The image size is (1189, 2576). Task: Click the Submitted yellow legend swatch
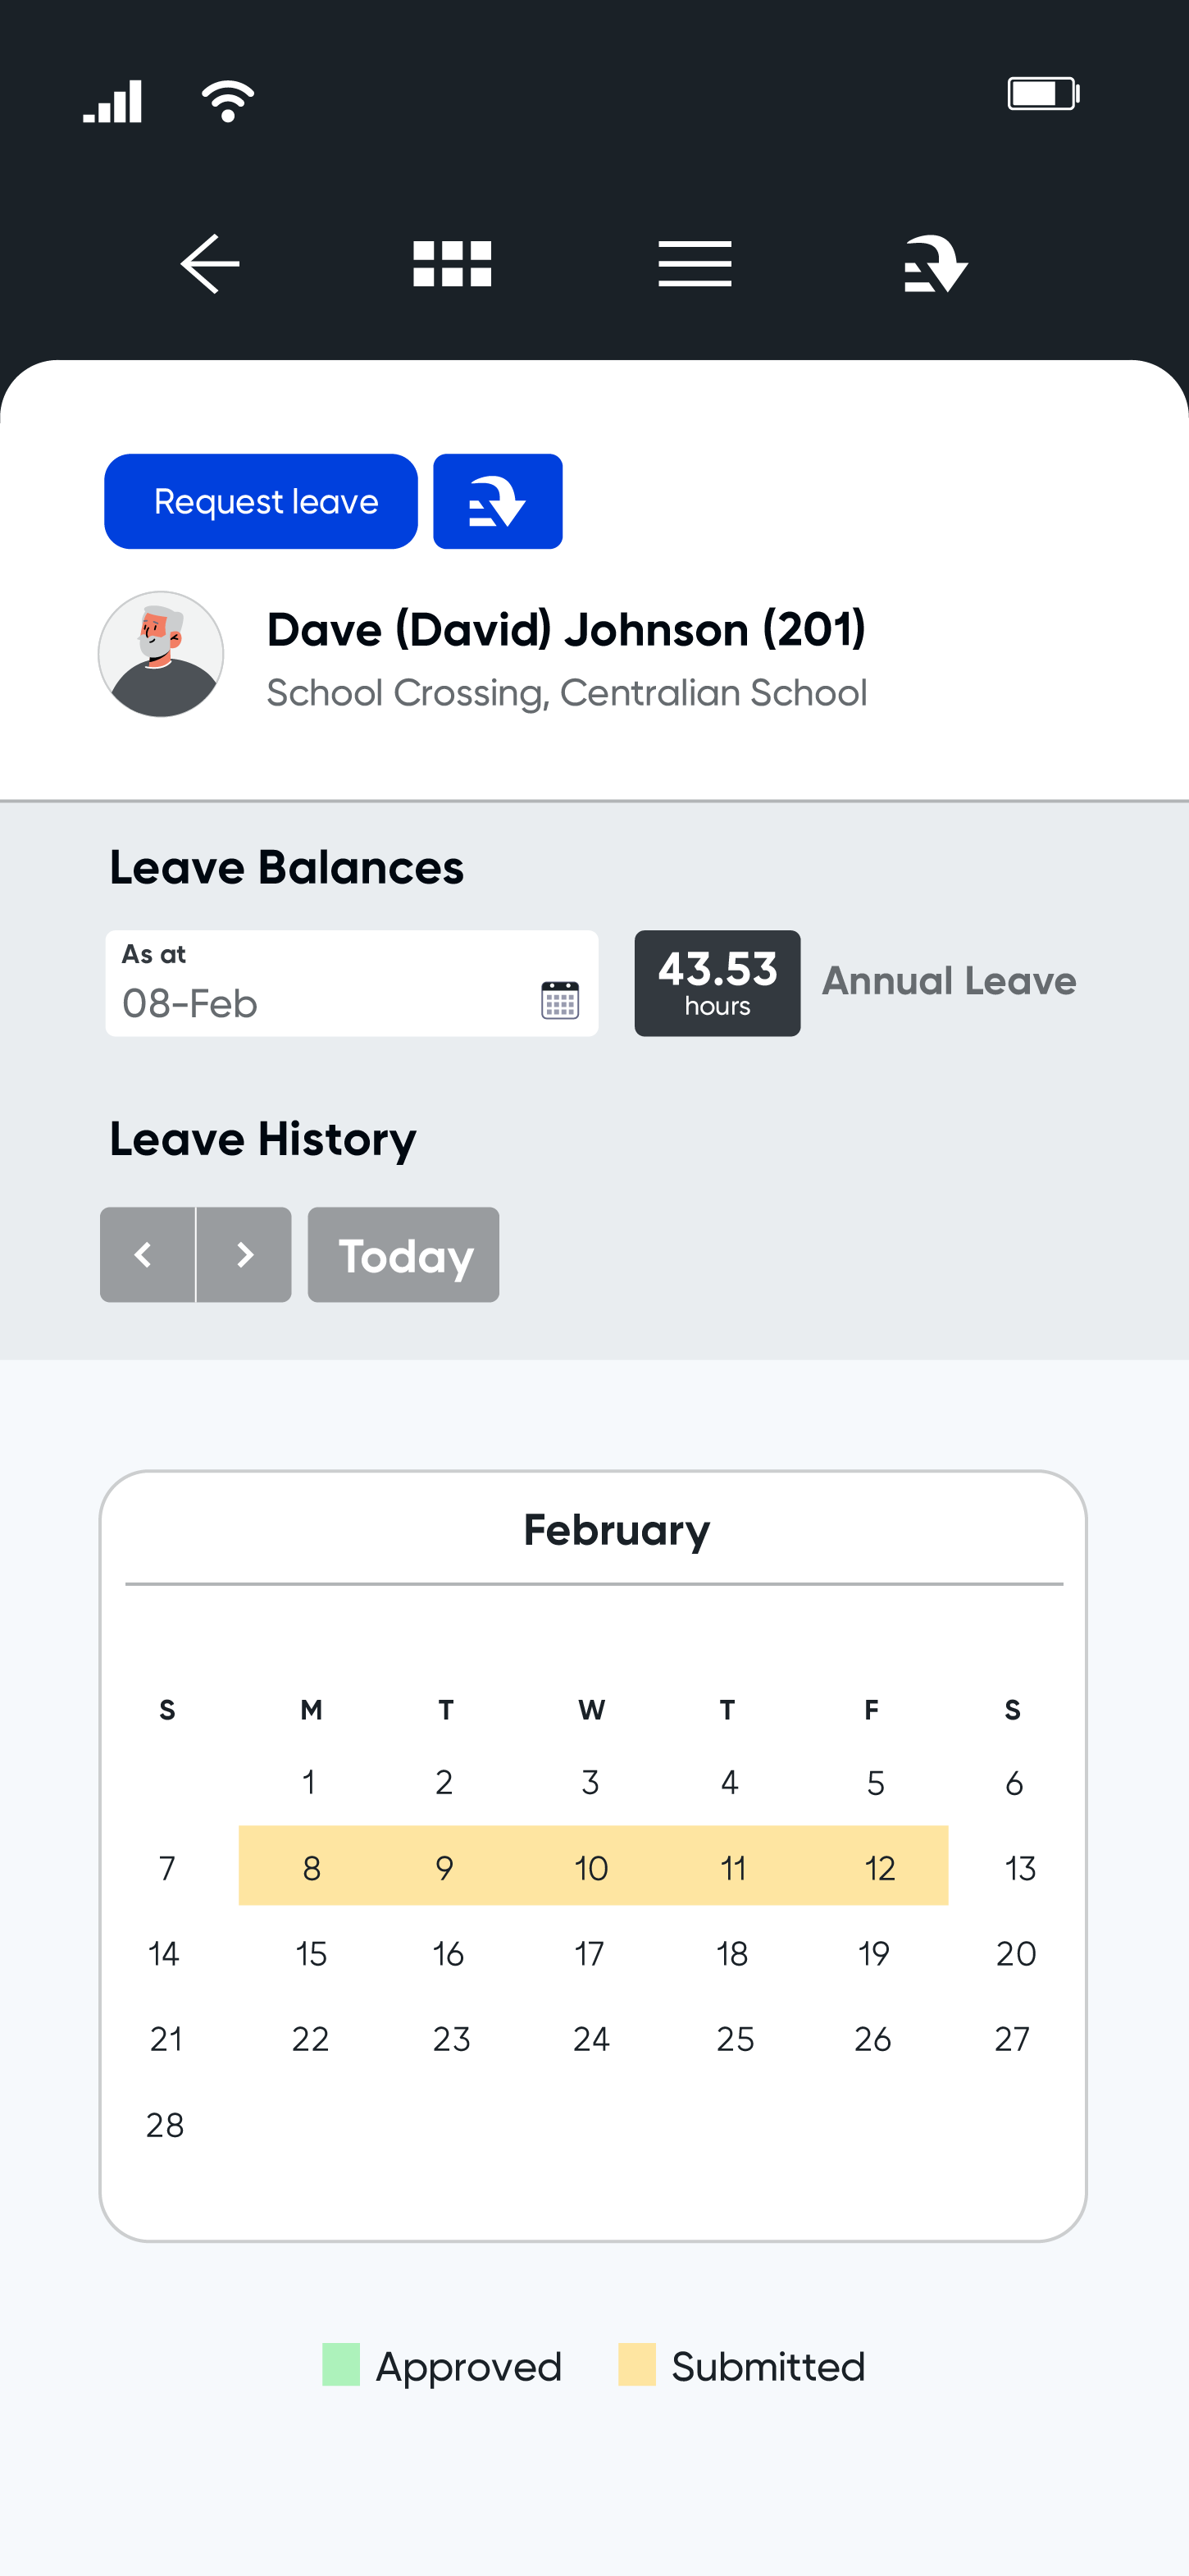[x=637, y=2365]
